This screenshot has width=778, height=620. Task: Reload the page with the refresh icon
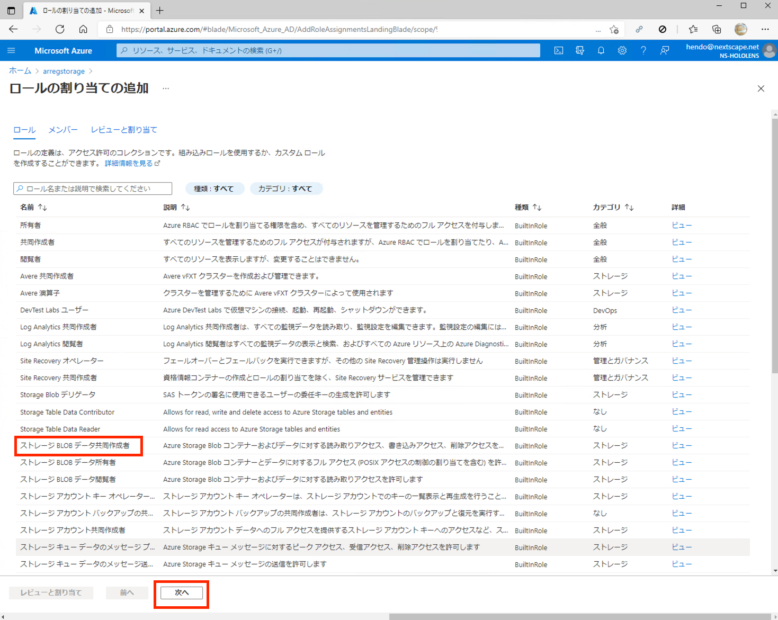(x=60, y=29)
